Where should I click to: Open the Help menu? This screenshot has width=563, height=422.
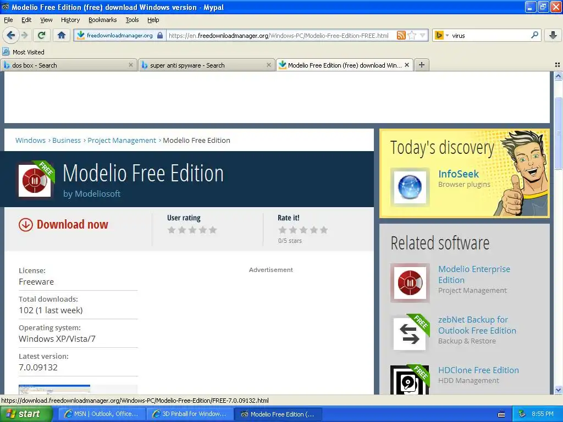[x=153, y=20]
